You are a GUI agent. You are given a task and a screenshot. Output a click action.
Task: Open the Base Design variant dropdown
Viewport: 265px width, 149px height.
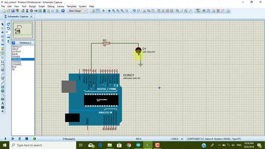point(78,11)
